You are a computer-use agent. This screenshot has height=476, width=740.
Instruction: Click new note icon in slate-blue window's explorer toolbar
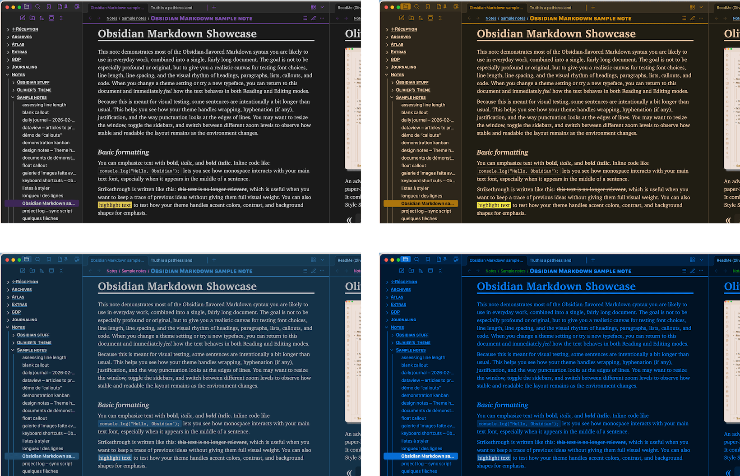pos(23,271)
